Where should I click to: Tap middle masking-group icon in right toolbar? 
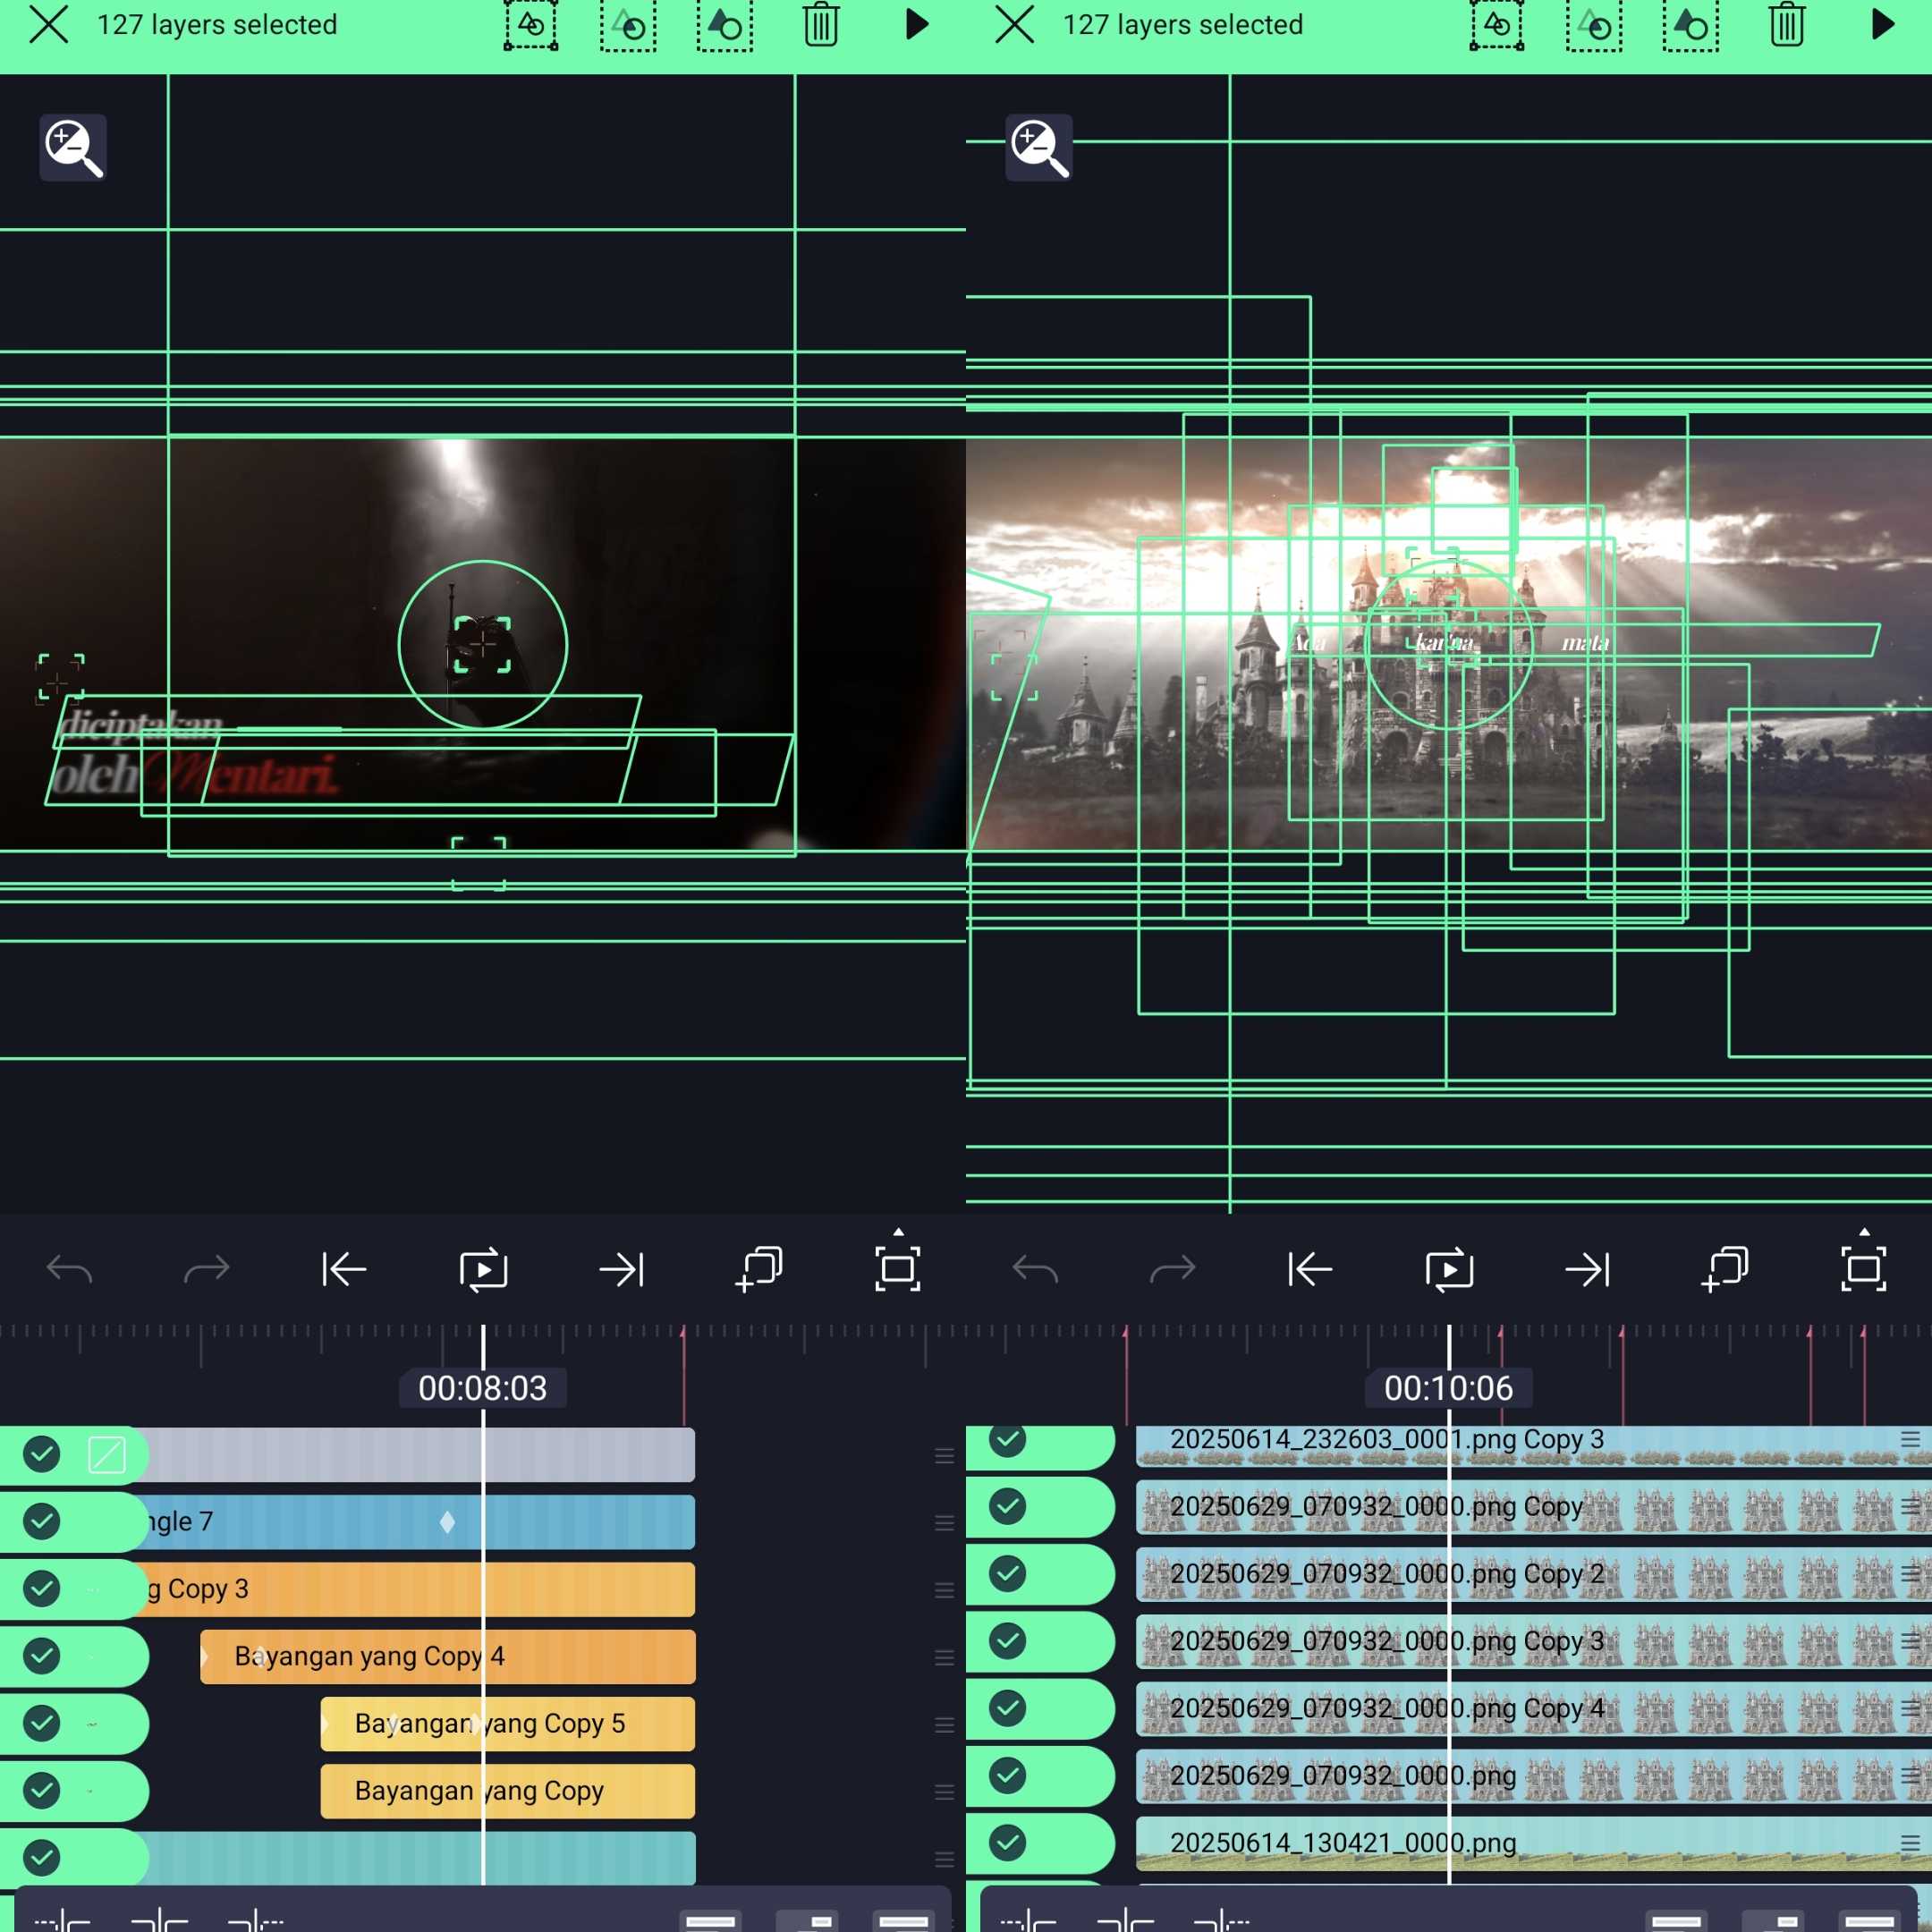pos(1594,25)
